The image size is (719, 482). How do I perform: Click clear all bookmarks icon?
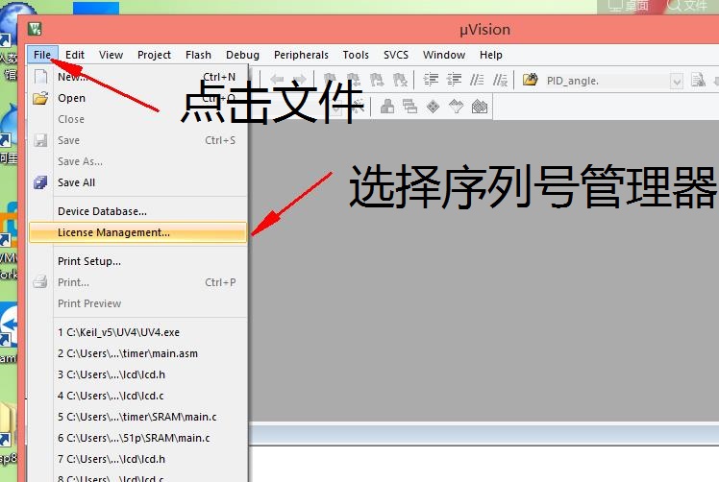coord(400,81)
